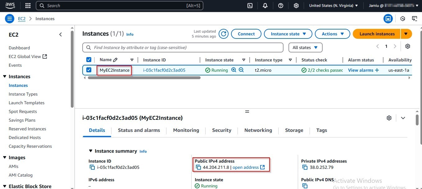Open Launch Templates in sidebar
This screenshot has width=422, height=189.
pos(26,103)
